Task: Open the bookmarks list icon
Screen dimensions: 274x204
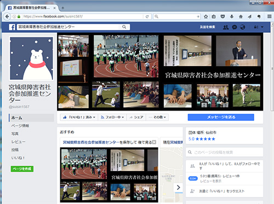Action: click(x=214, y=16)
